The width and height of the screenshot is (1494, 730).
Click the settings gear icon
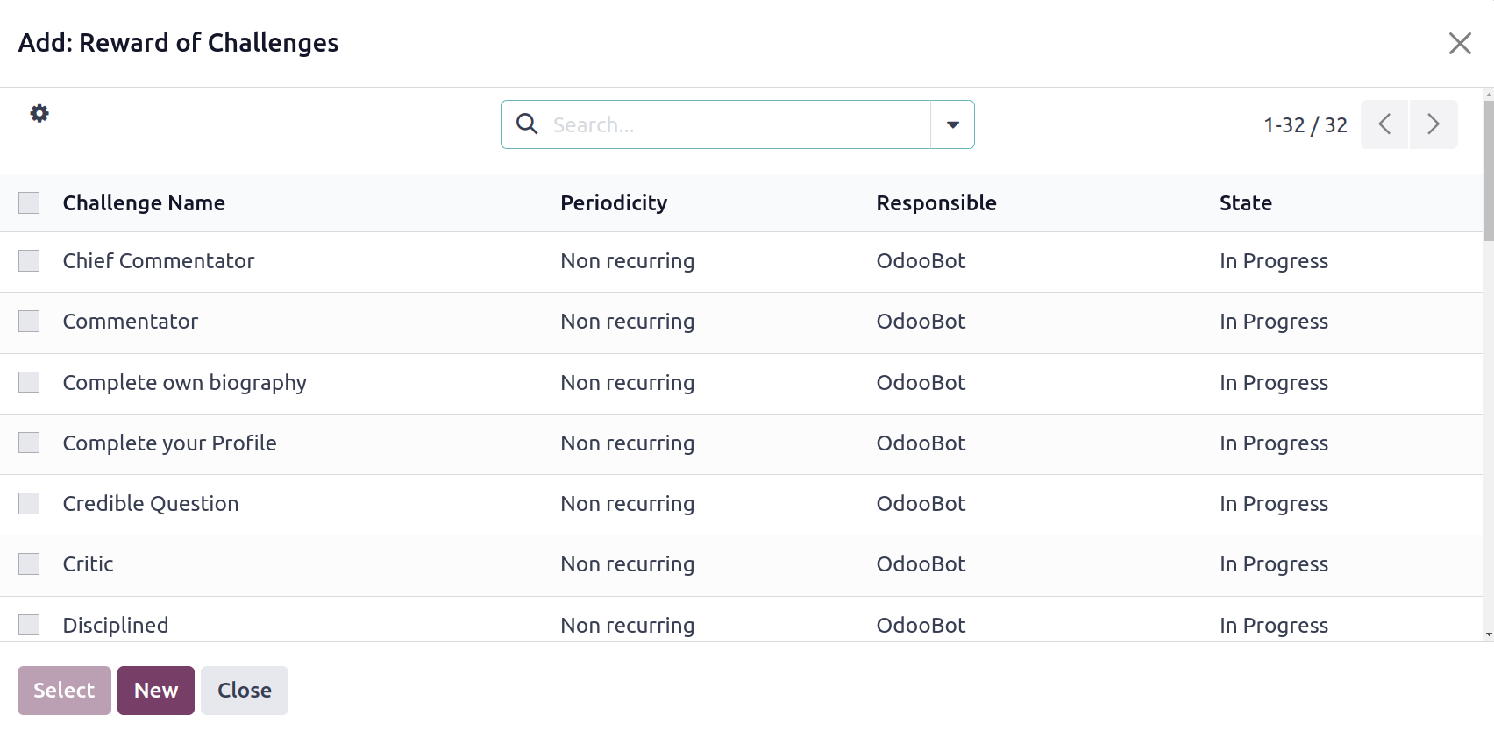pyautogui.click(x=39, y=113)
